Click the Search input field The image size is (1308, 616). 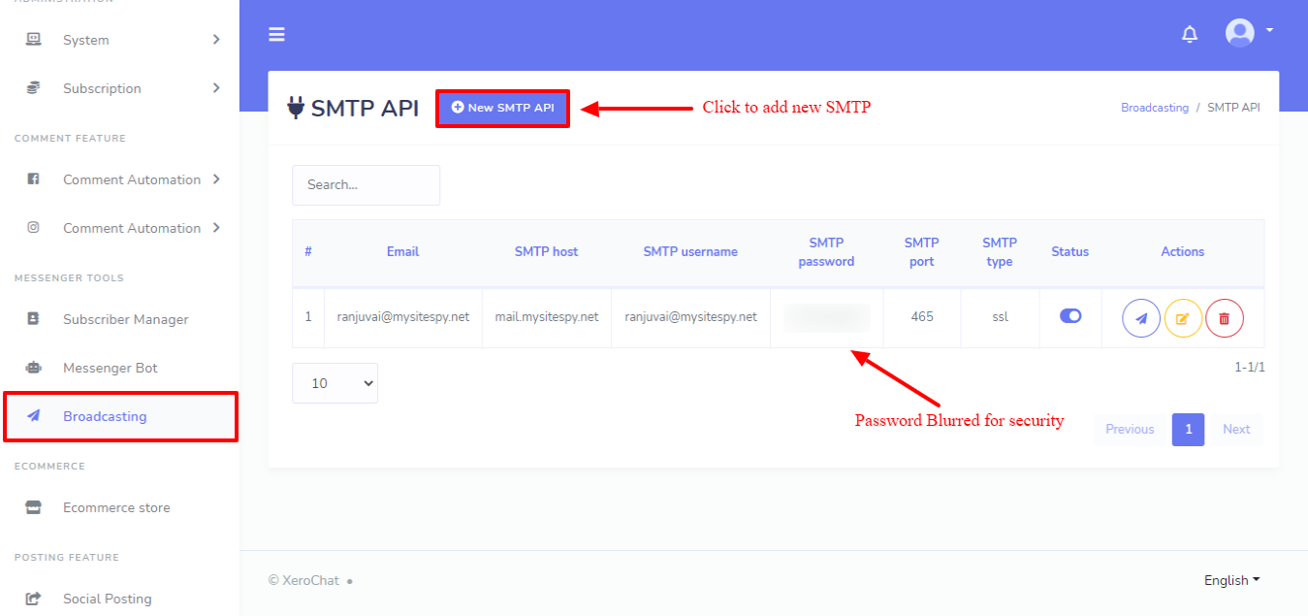click(366, 184)
